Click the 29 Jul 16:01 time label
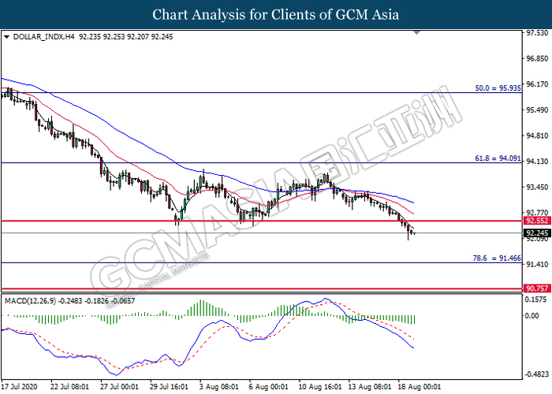This screenshot has width=552, height=394. tap(169, 387)
